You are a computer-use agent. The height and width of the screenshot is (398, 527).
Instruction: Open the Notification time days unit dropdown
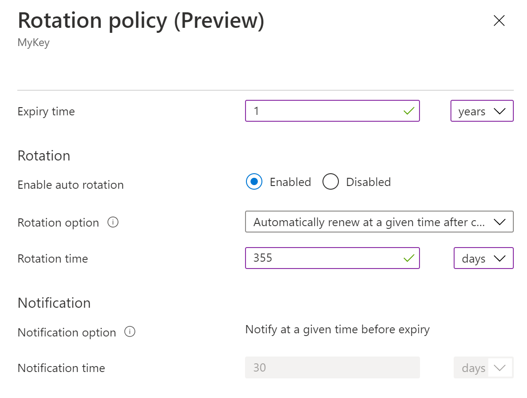483,368
